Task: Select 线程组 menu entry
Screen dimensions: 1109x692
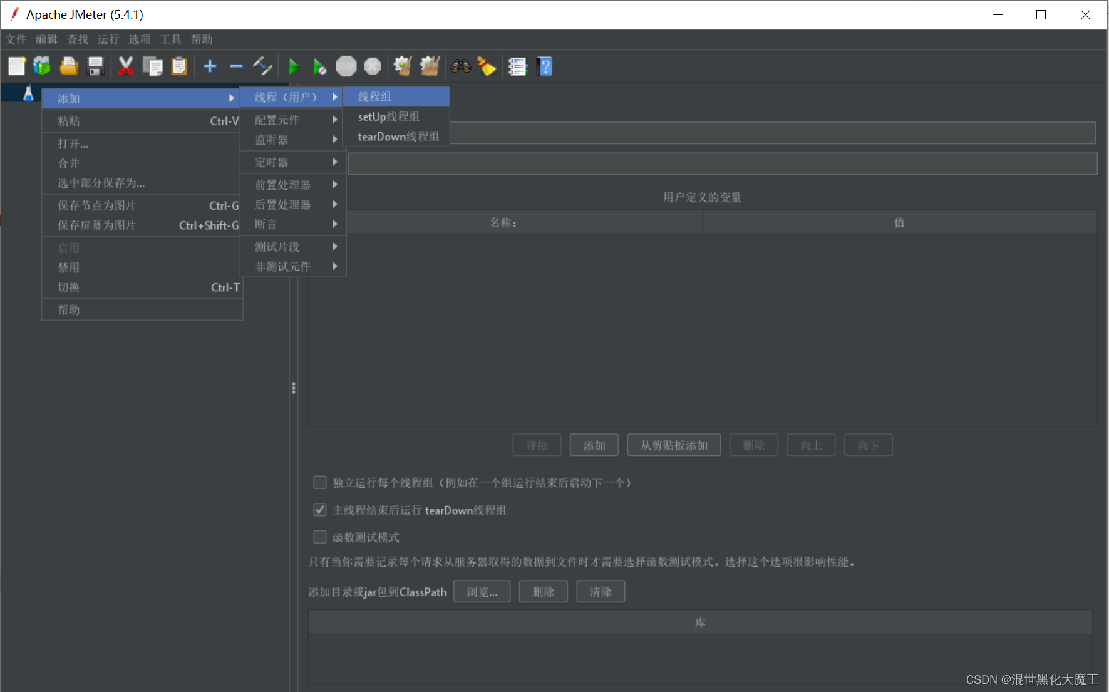Action: tap(396, 96)
